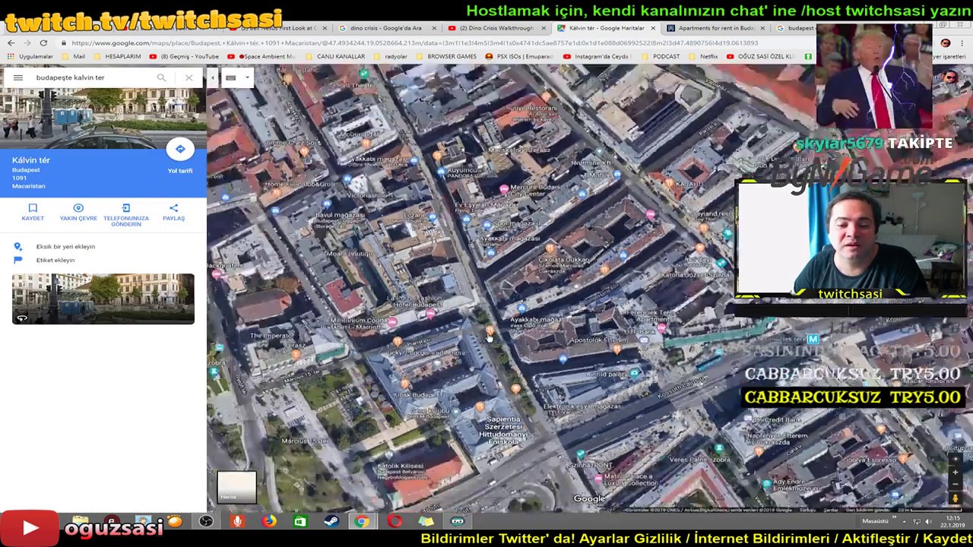Click the PAYLAŞ share icon
Viewport: 973px width, 547px height.
click(173, 212)
